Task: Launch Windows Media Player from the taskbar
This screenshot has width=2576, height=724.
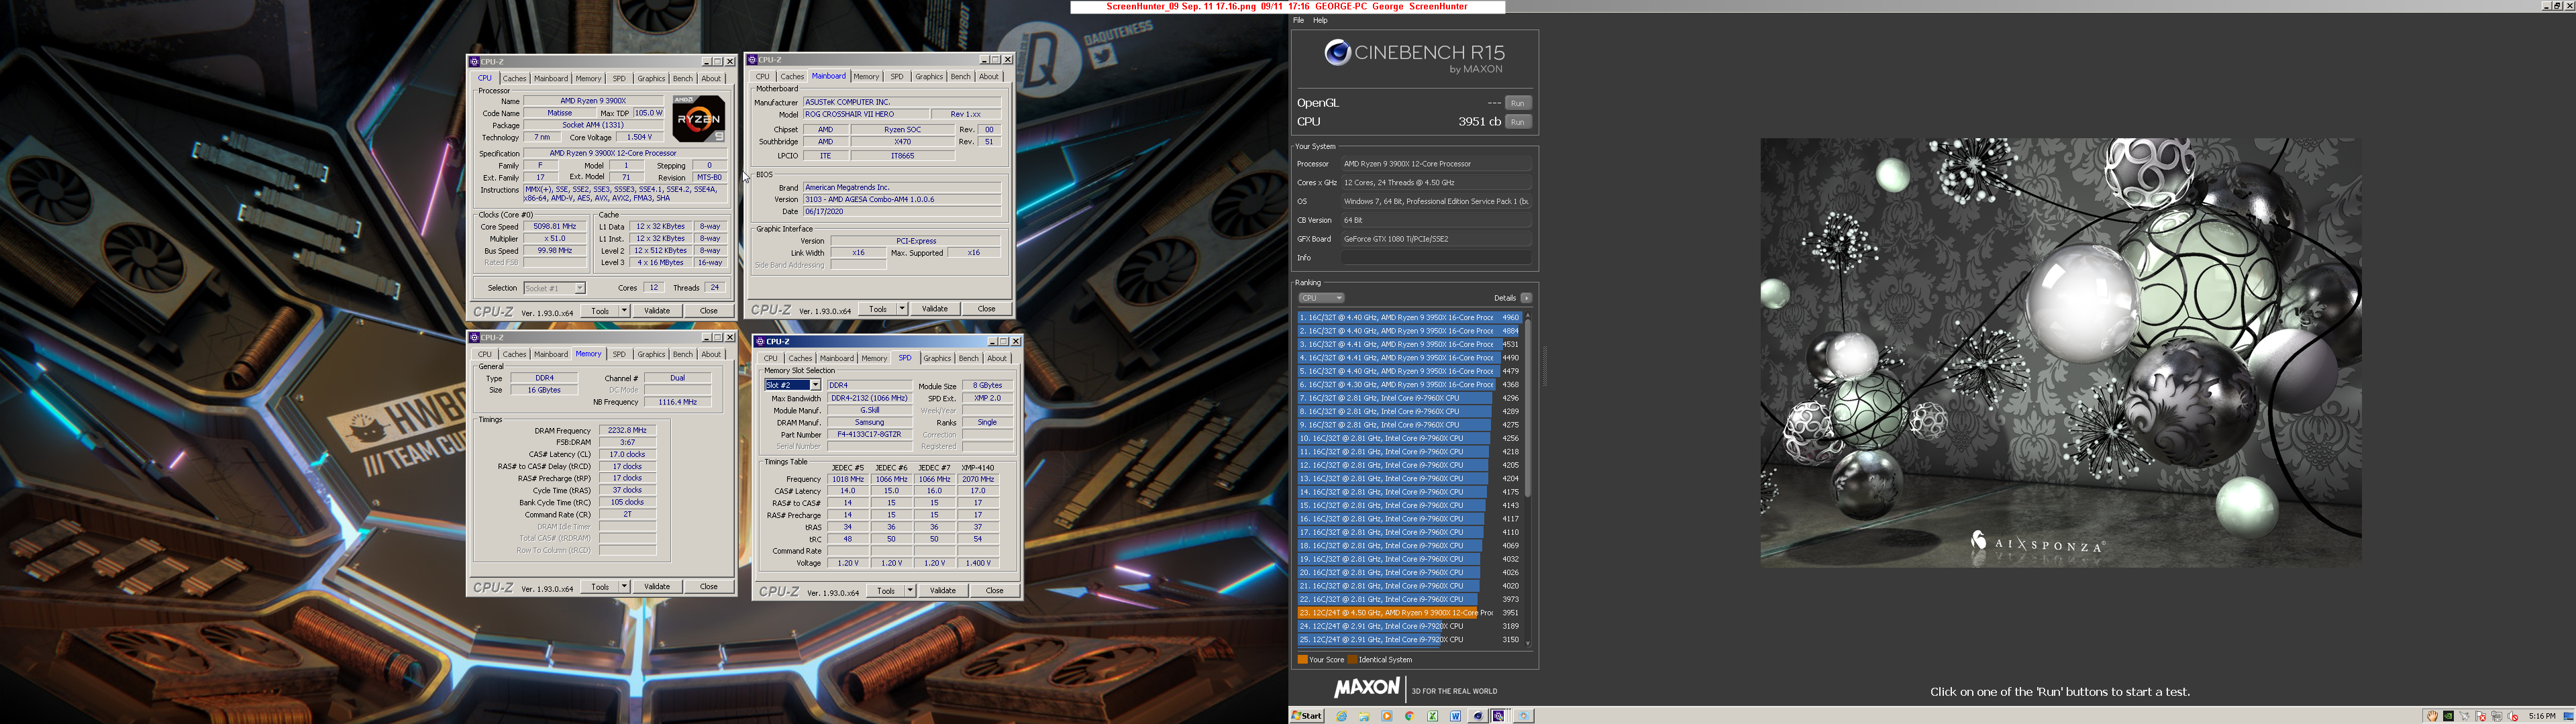Action: pos(1387,716)
